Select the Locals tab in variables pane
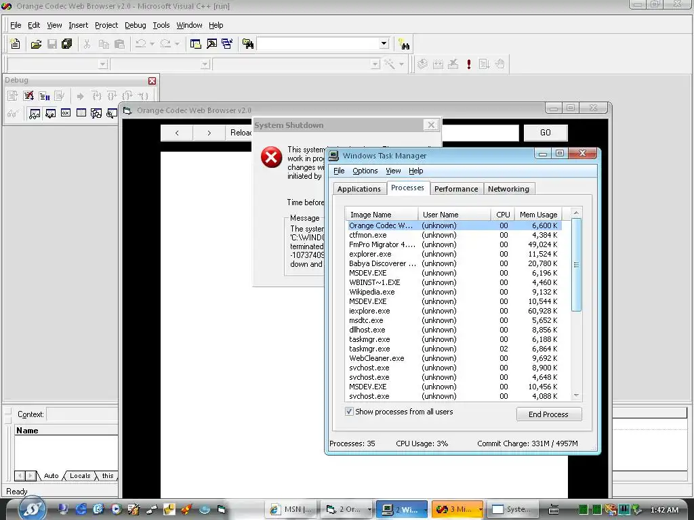Screen dimensions: 694x520 [x=80, y=476]
